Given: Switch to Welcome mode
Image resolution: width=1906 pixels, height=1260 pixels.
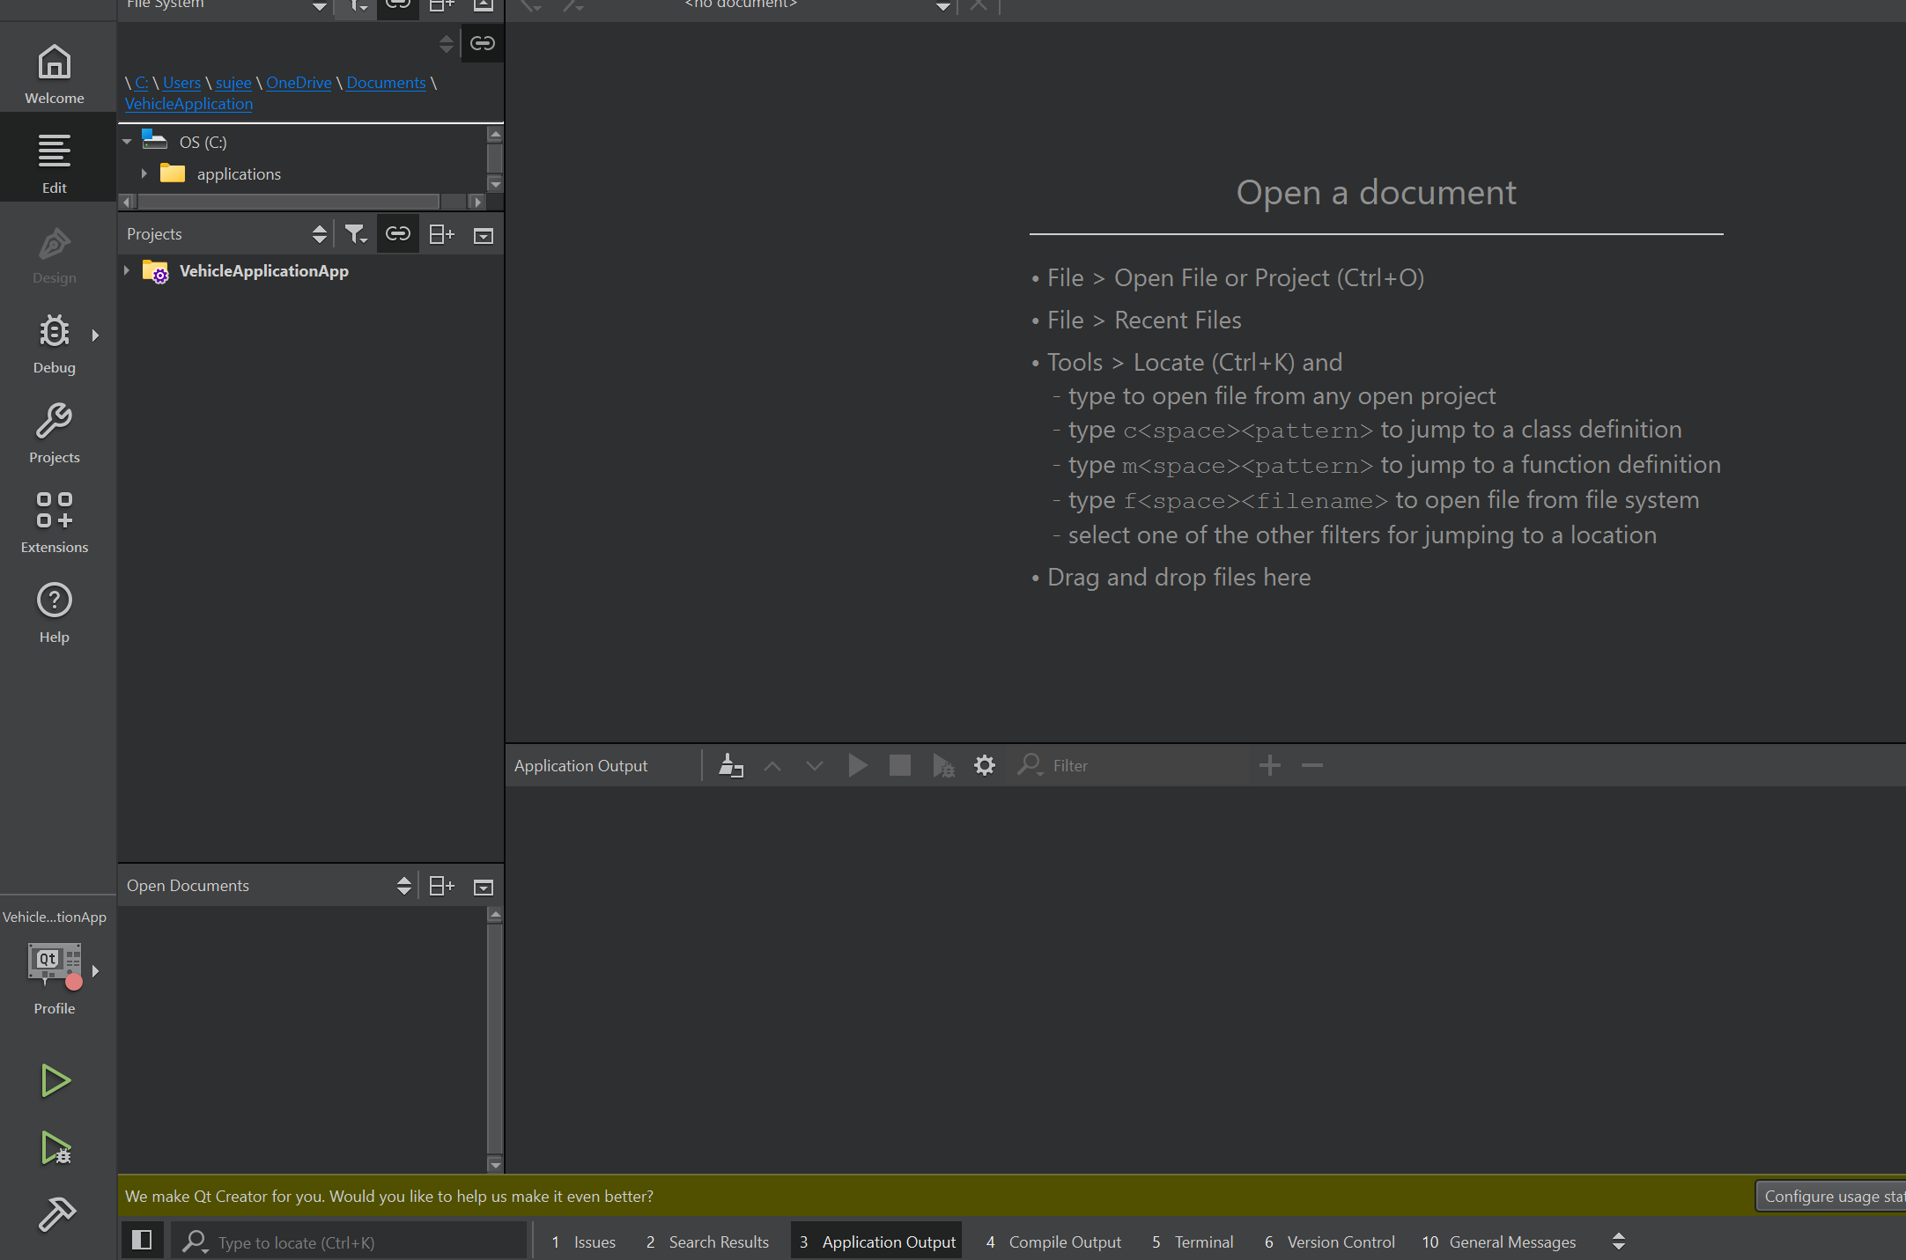Looking at the screenshot, I should tap(55, 74).
